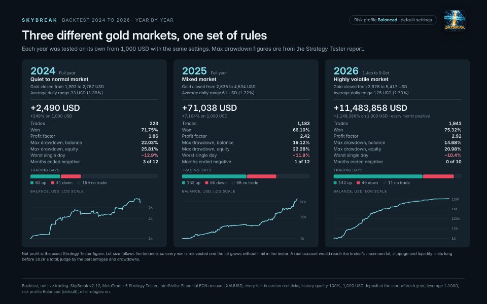Viewport: 487px width, 304px height.
Task: Click the 11 no trade legend square
Action: click(x=385, y=183)
